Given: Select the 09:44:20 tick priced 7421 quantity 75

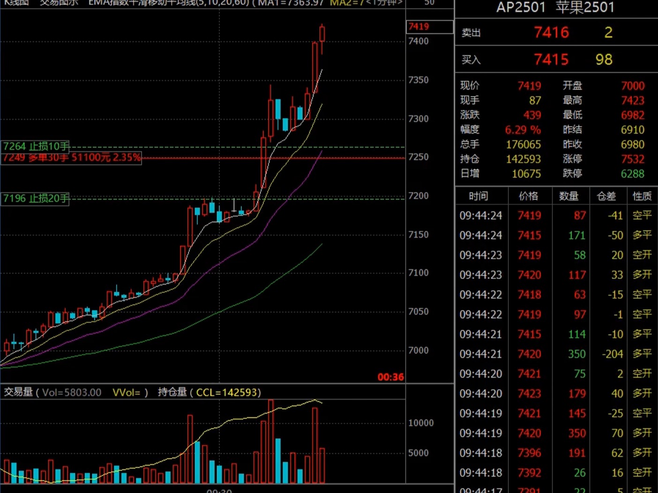Looking at the screenshot, I should (x=556, y=374).
